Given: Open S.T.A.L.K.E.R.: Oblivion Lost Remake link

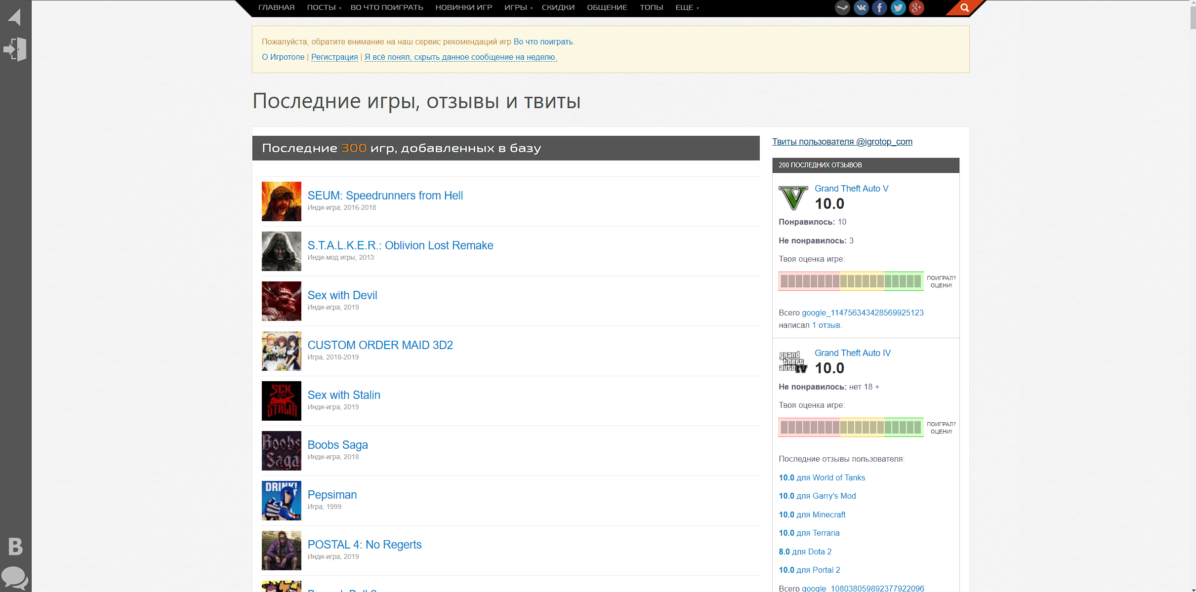Looking at the screenshot, I should (400, 245).
